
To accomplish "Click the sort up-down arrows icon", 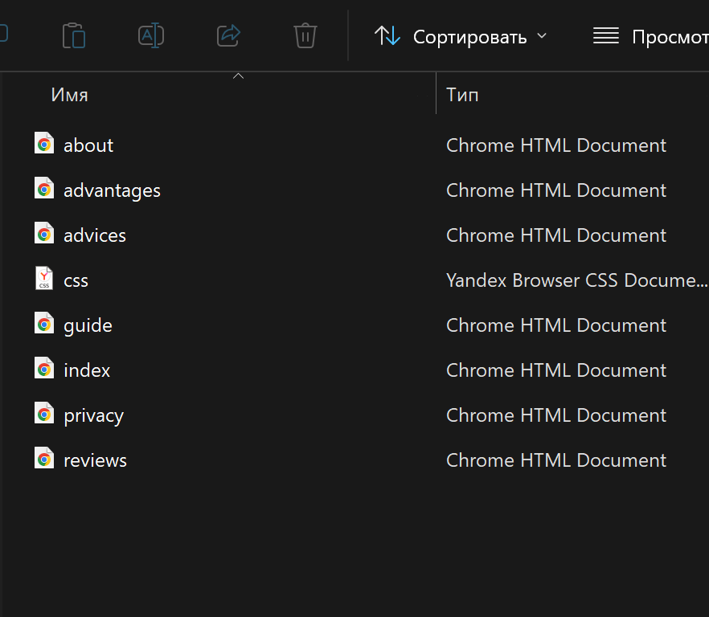I will pos(387,35).
